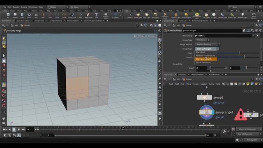Select the Circle shelf tool

tap(57, 16)
